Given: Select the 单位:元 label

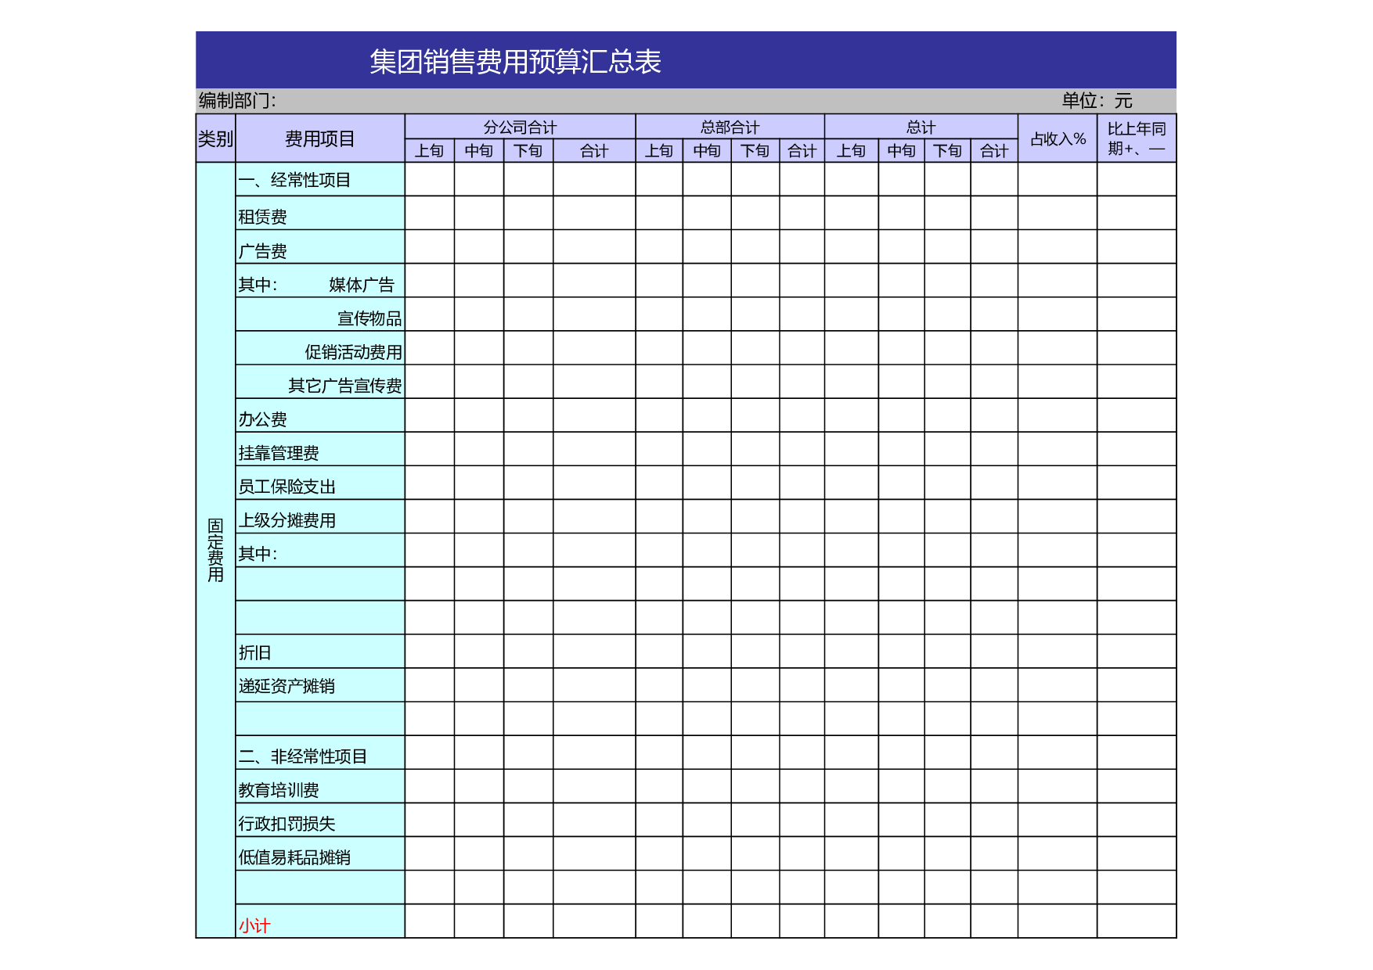Looking at the screenshot, I should point(1097,101).
